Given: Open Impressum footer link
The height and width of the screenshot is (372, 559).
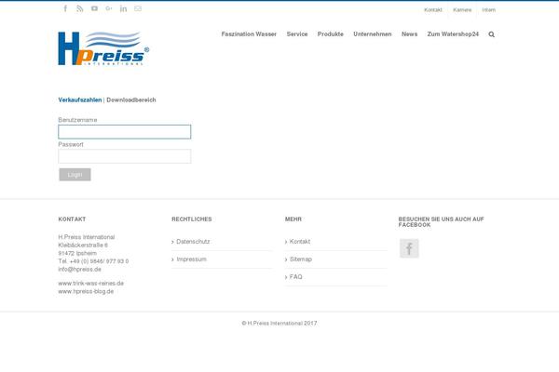Looking at the screenshot, I should click(x=191, y=259).
